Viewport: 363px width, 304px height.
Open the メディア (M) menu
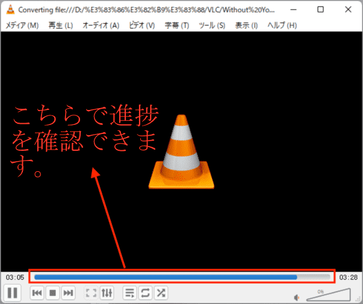tap(22, 25)
